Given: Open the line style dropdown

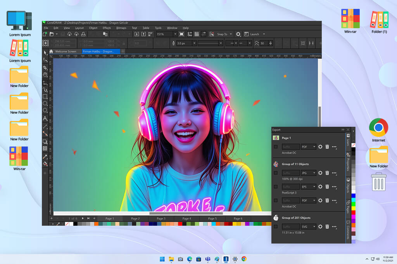Looking at the screenshot, I should click(x=221, y=43).
